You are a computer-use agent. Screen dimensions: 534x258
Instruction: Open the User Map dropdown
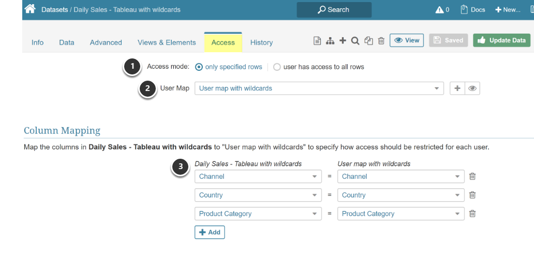click(319, 88)
